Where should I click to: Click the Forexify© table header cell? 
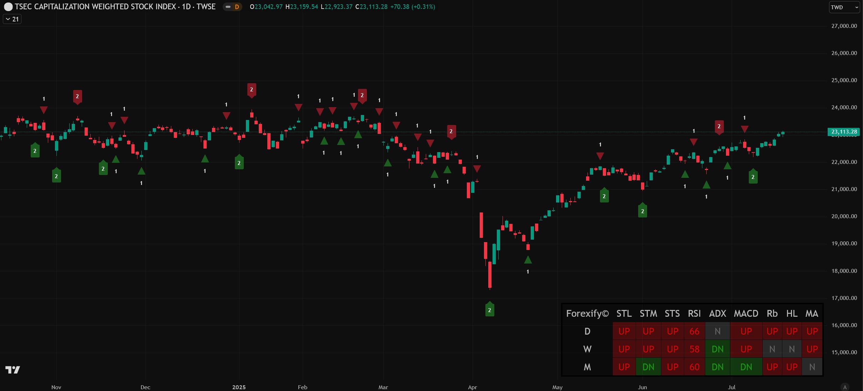coord(587,314)
